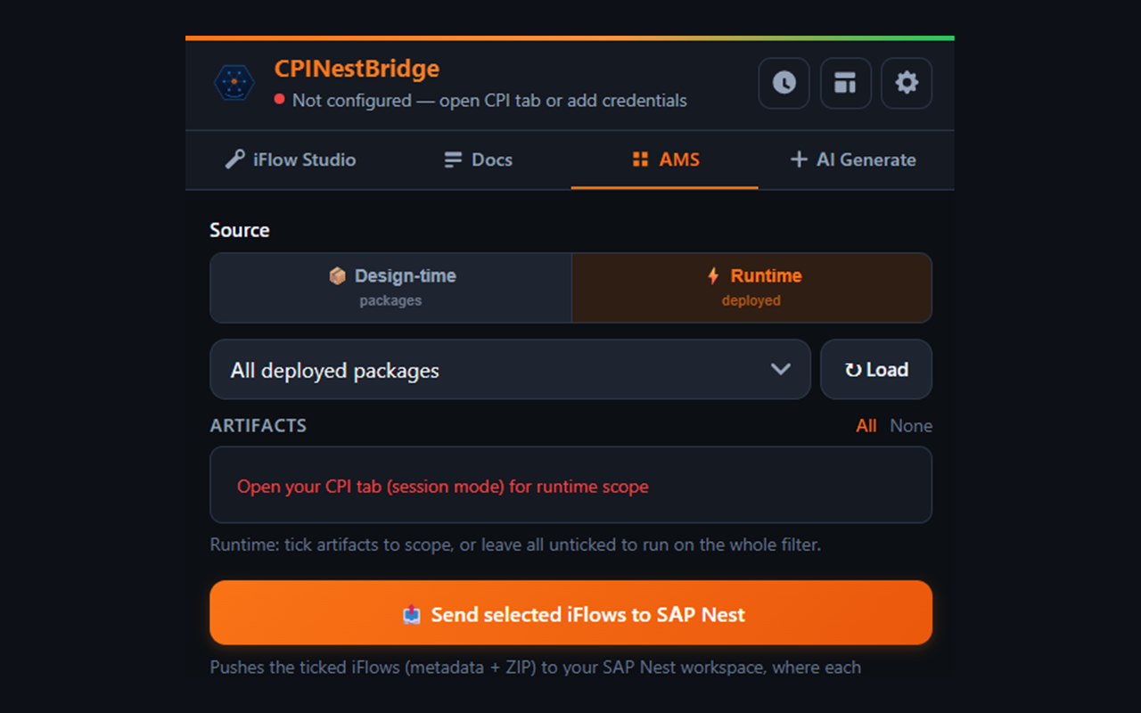Open the history clock icon button
This screenshot has width=1141, height=713.
[x=784, y=83]
